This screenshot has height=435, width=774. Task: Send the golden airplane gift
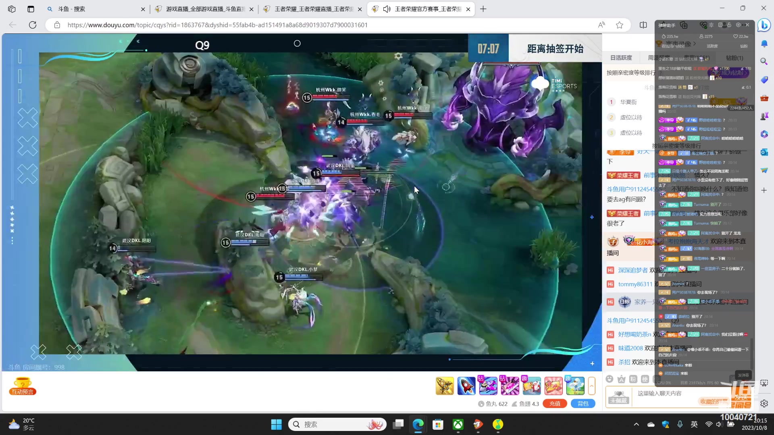point(445,386)
